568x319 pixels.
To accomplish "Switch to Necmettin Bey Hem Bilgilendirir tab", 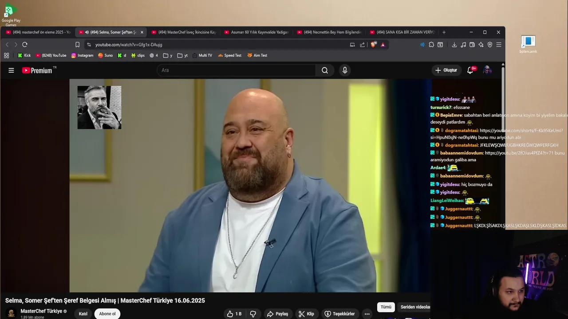I will pyautogui.click(x=329, y=32).
